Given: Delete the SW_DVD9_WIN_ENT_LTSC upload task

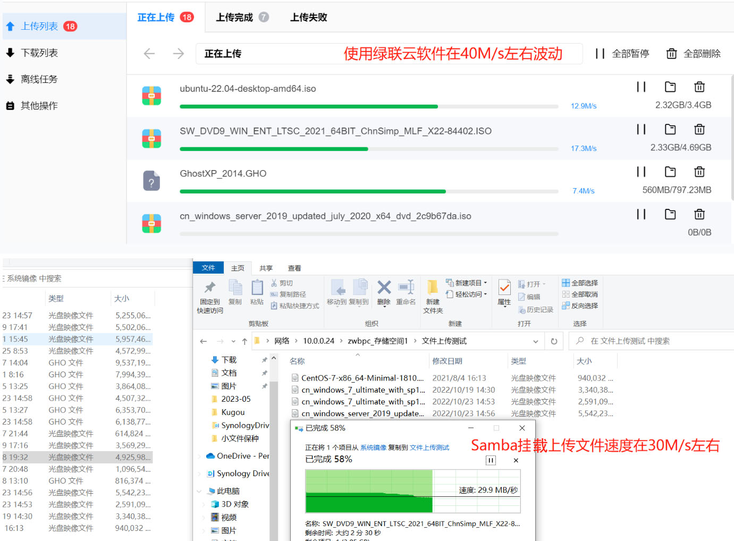Looking at the screenshot, I should (x=699, y=129).
